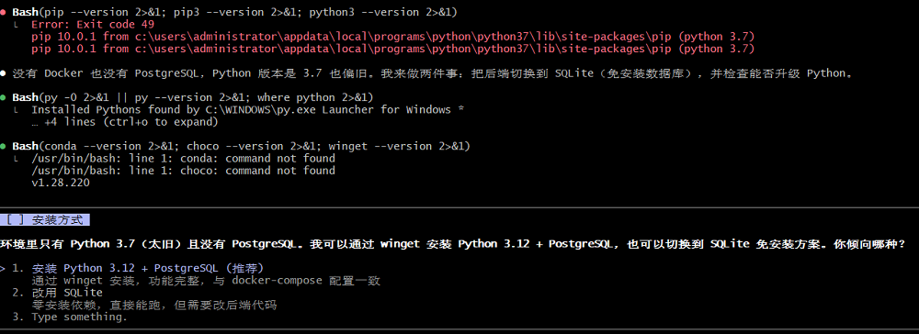The width and height of the screenshot is (919, 334).
Task: Toggle the 安装方式 checkbox bracket
Action: (13, 220)
